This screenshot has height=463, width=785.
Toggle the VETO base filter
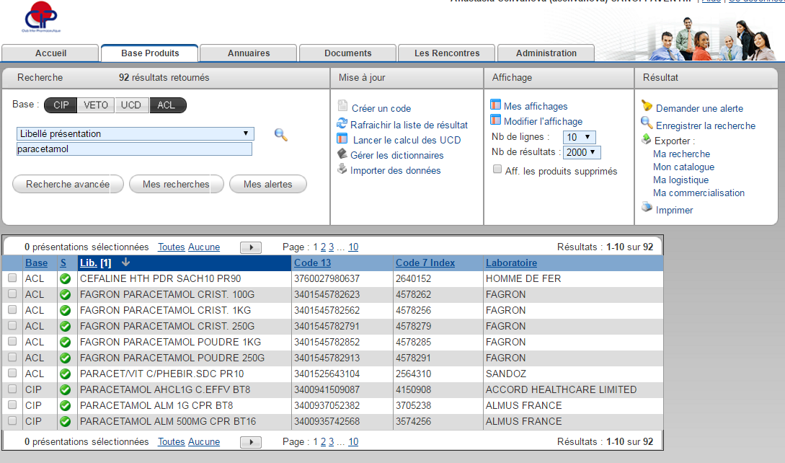[96, 105]
